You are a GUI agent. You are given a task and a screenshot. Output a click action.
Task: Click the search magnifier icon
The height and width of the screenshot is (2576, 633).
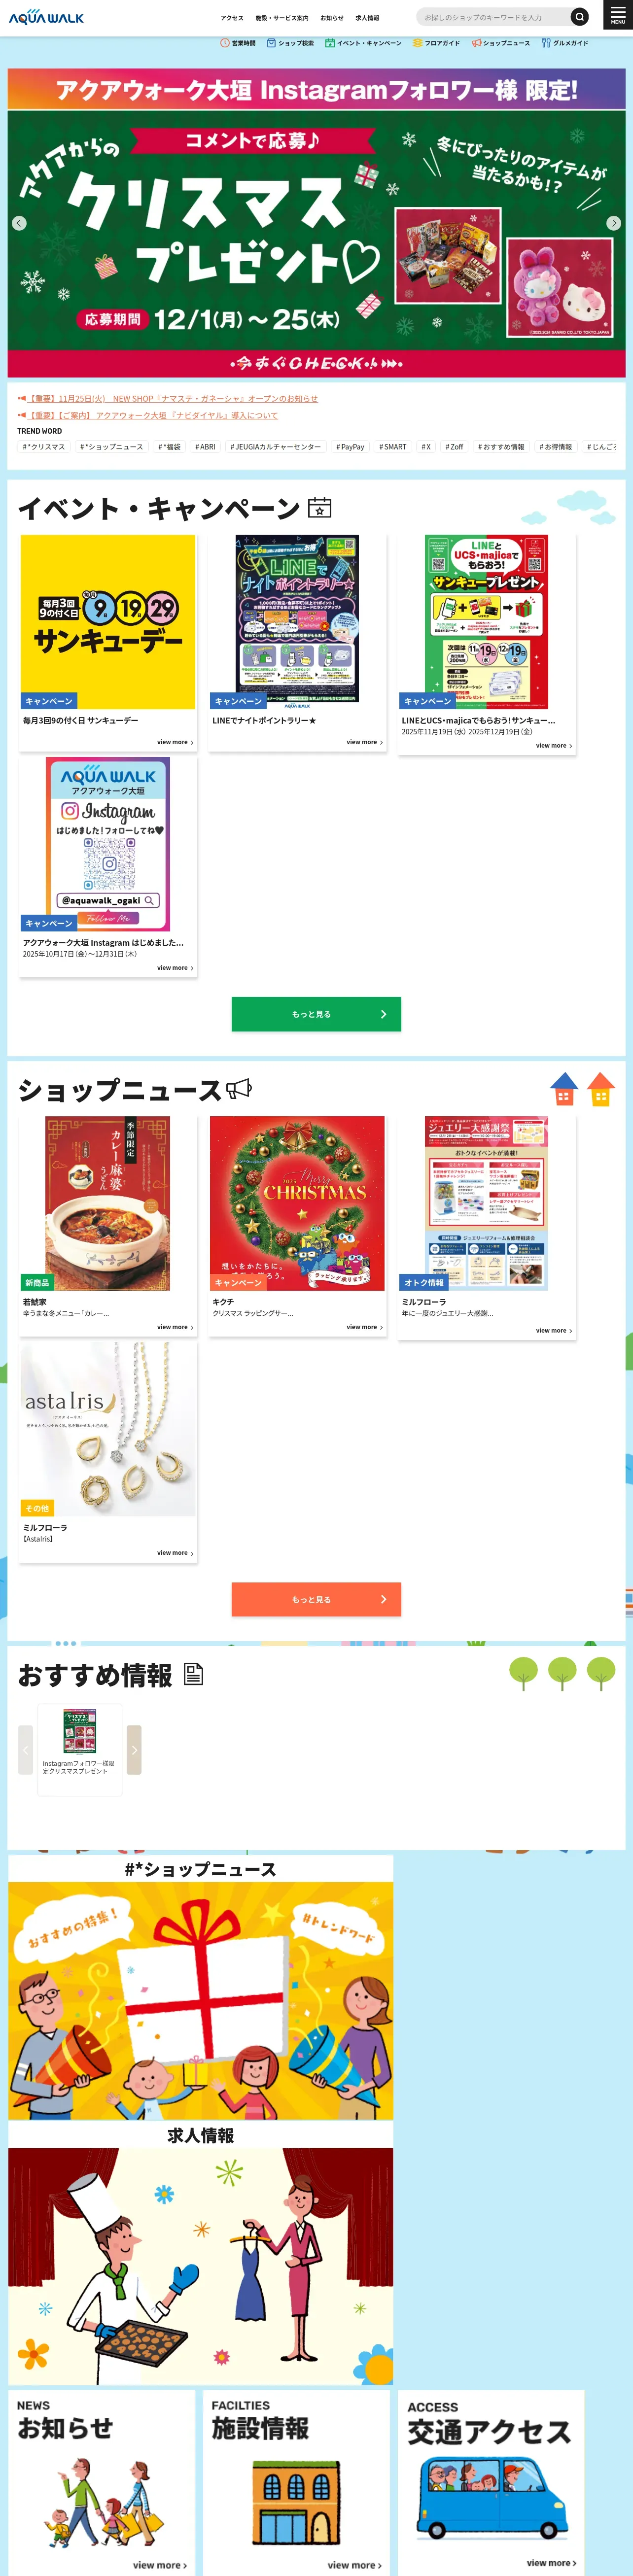579,17
